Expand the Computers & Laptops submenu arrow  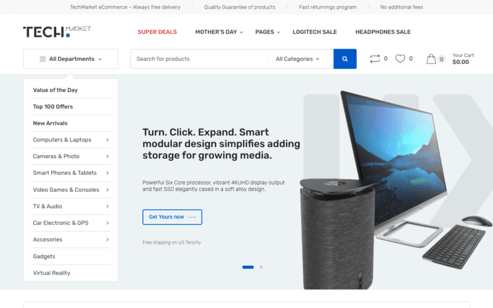pos(107,140)
